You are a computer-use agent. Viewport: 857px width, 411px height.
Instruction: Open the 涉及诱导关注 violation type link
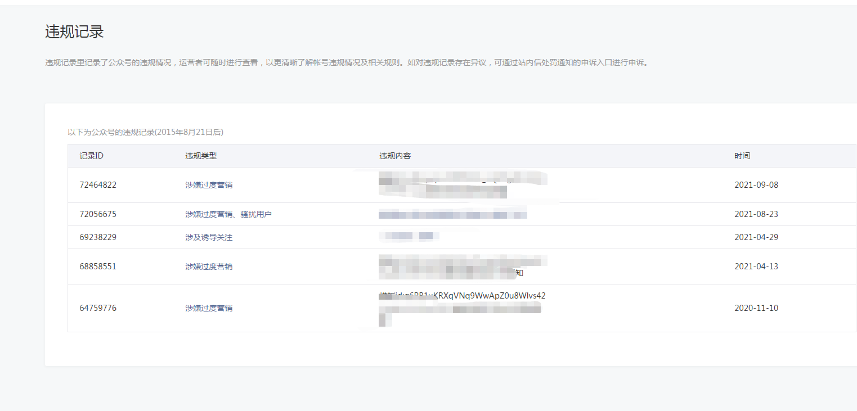pyautogui.click(x=209, y=237)
